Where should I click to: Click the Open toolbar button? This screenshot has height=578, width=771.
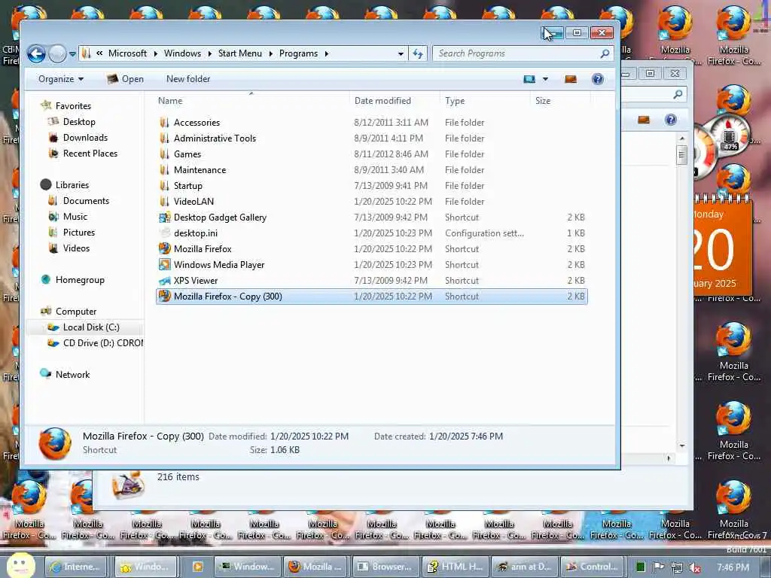click(126, 79)
